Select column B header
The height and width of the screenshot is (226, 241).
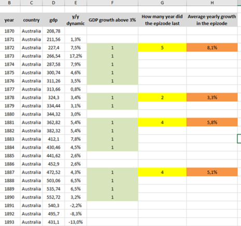(10, 3)
